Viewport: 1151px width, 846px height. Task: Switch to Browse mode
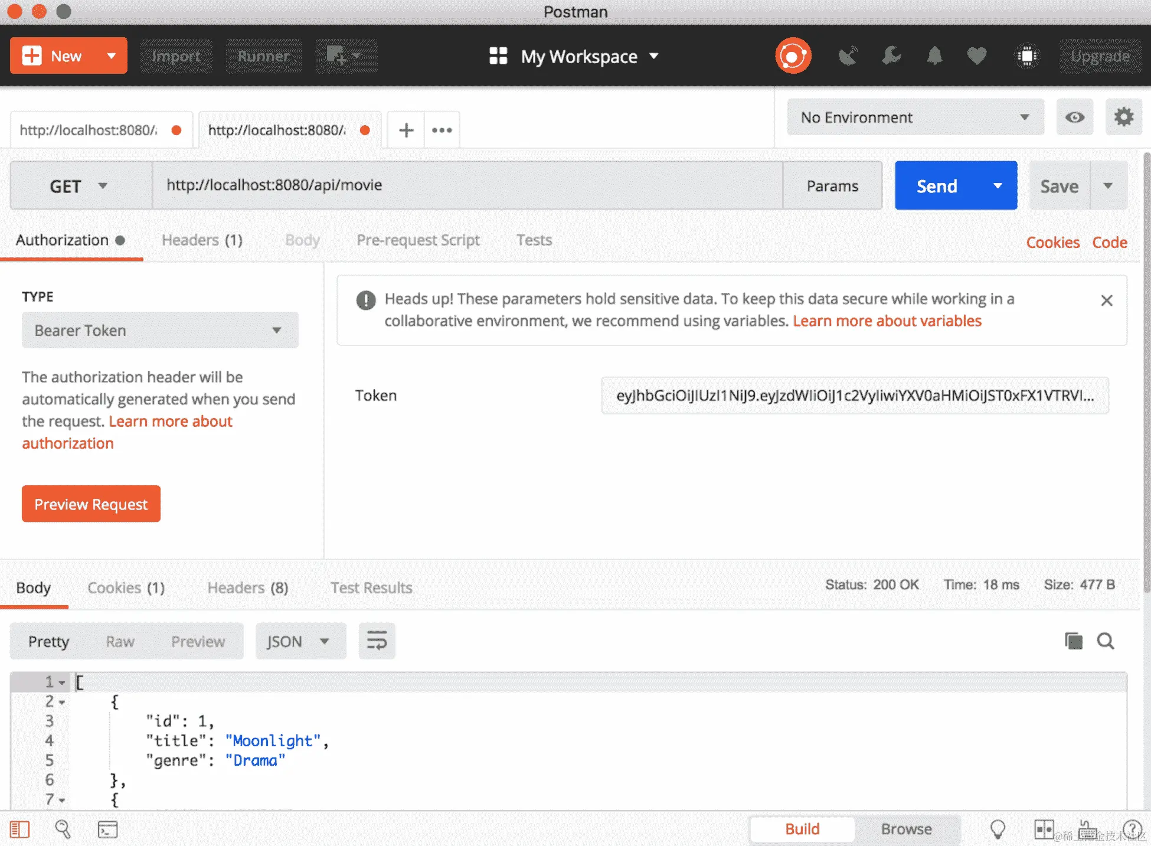pyautogui.click(x=906, y=829)
